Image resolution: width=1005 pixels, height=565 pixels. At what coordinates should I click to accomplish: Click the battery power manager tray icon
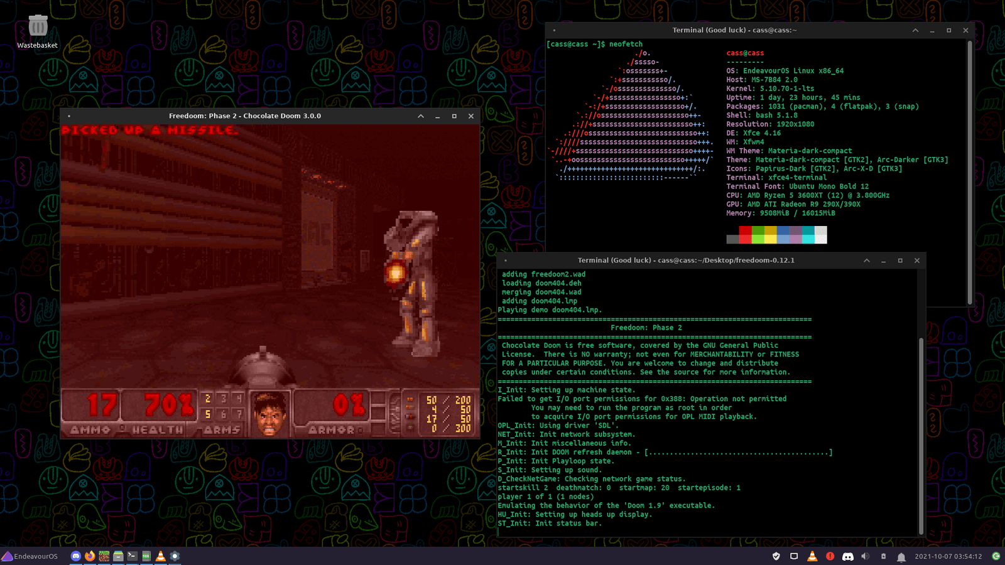pos(883,556)
